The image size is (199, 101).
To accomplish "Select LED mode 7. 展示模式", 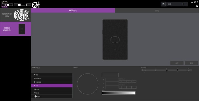I will coord(52,78).
